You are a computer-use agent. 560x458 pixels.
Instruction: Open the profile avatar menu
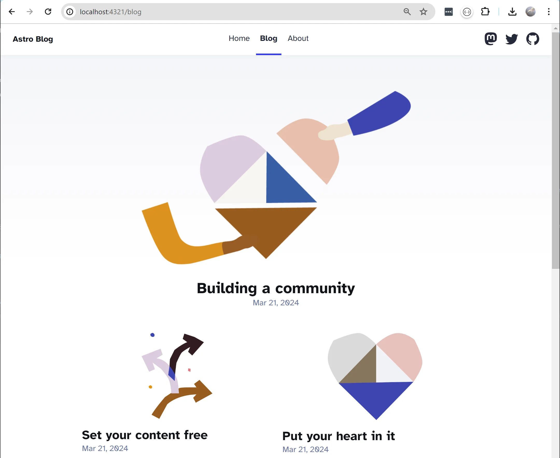530,12
